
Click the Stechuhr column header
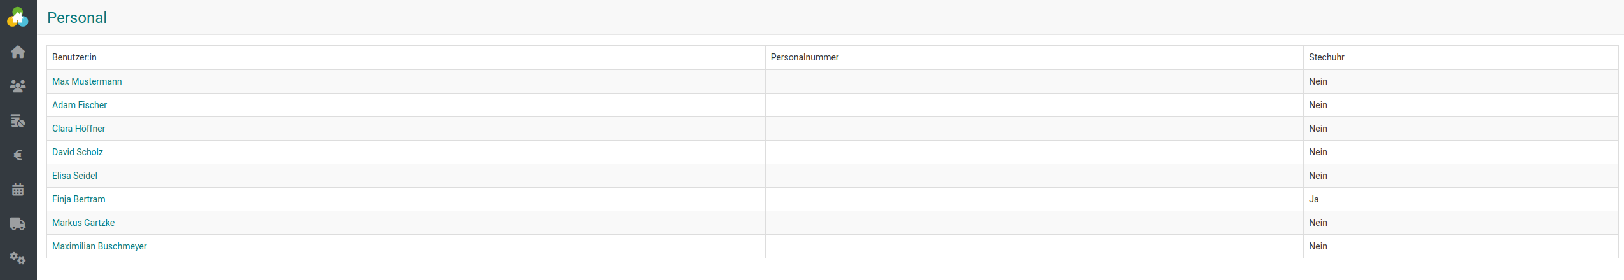tap(1326, 57)
